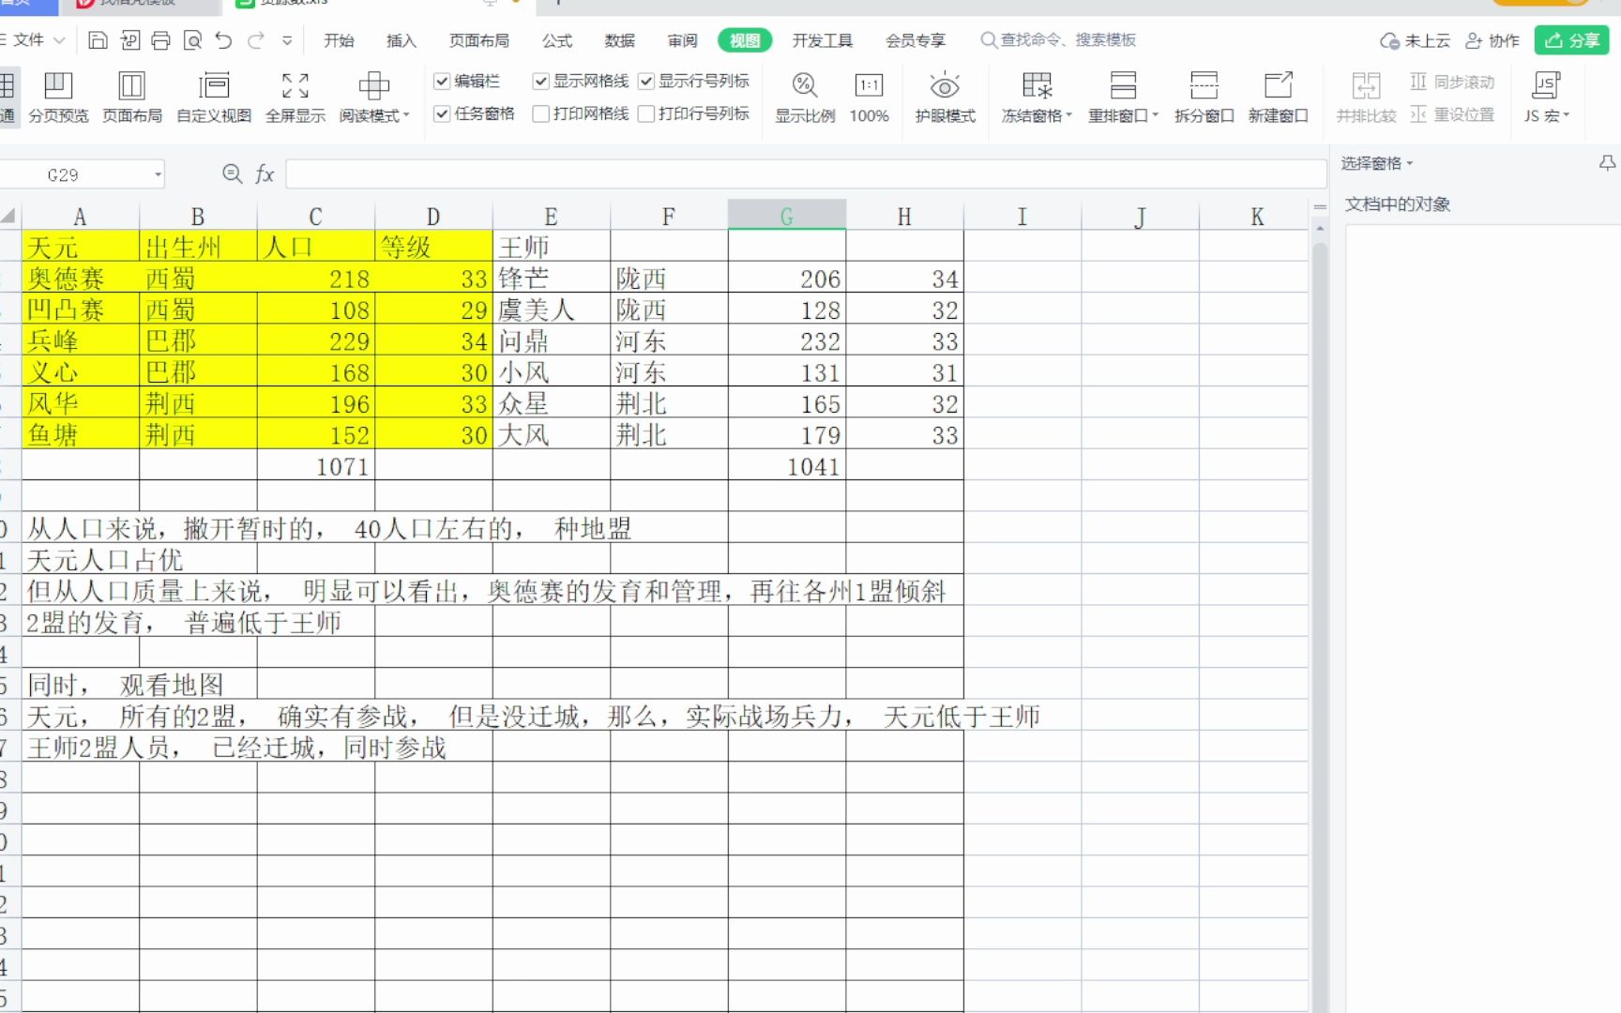Open the quick access toolbar customize arrow
The width and height of the screenshot is (1621, 1013).
(x=287, y=40)
